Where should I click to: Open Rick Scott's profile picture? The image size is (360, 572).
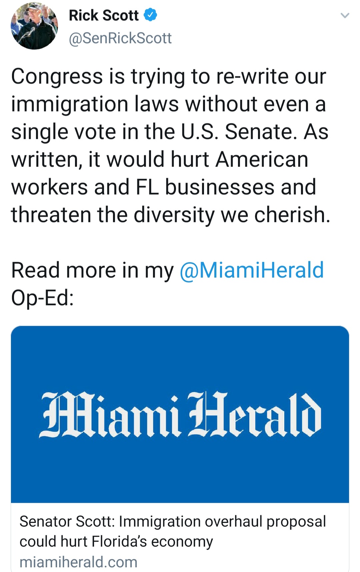click(x=34, y=26)
